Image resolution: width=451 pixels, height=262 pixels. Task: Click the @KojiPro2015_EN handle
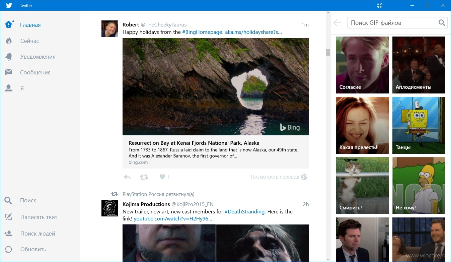coord(193,204)
